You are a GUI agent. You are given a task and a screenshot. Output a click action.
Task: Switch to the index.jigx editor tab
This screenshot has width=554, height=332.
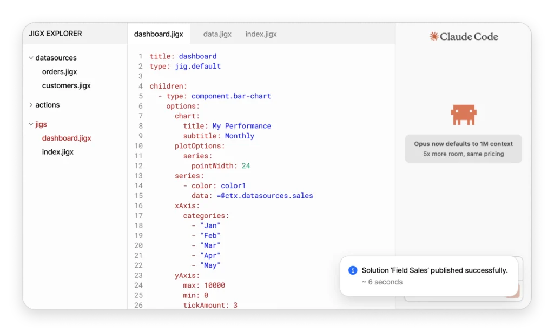261,34
